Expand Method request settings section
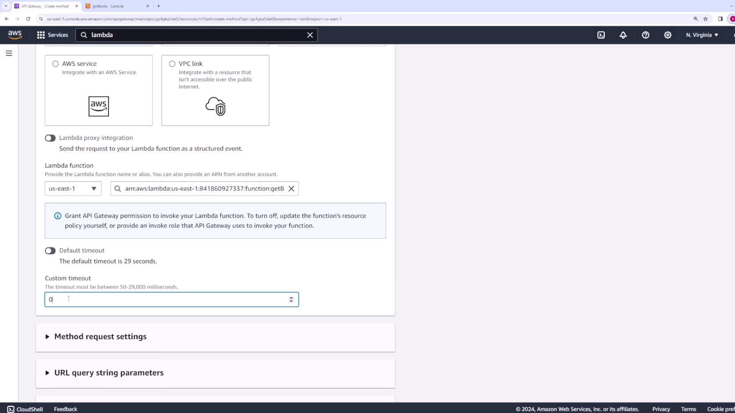 (x=100, y=337)
